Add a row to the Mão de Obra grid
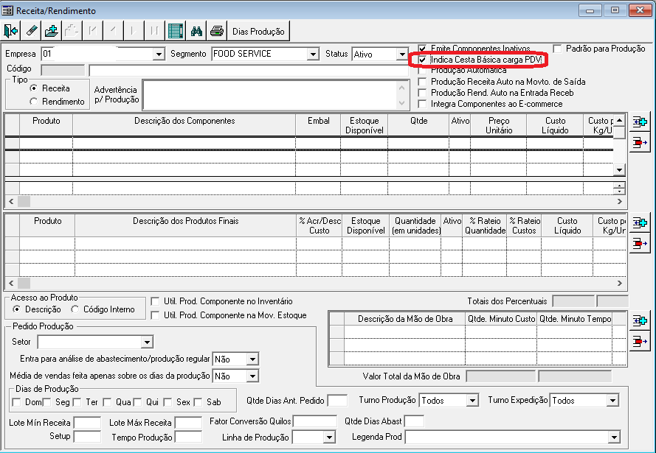 (x=640, y=320)
